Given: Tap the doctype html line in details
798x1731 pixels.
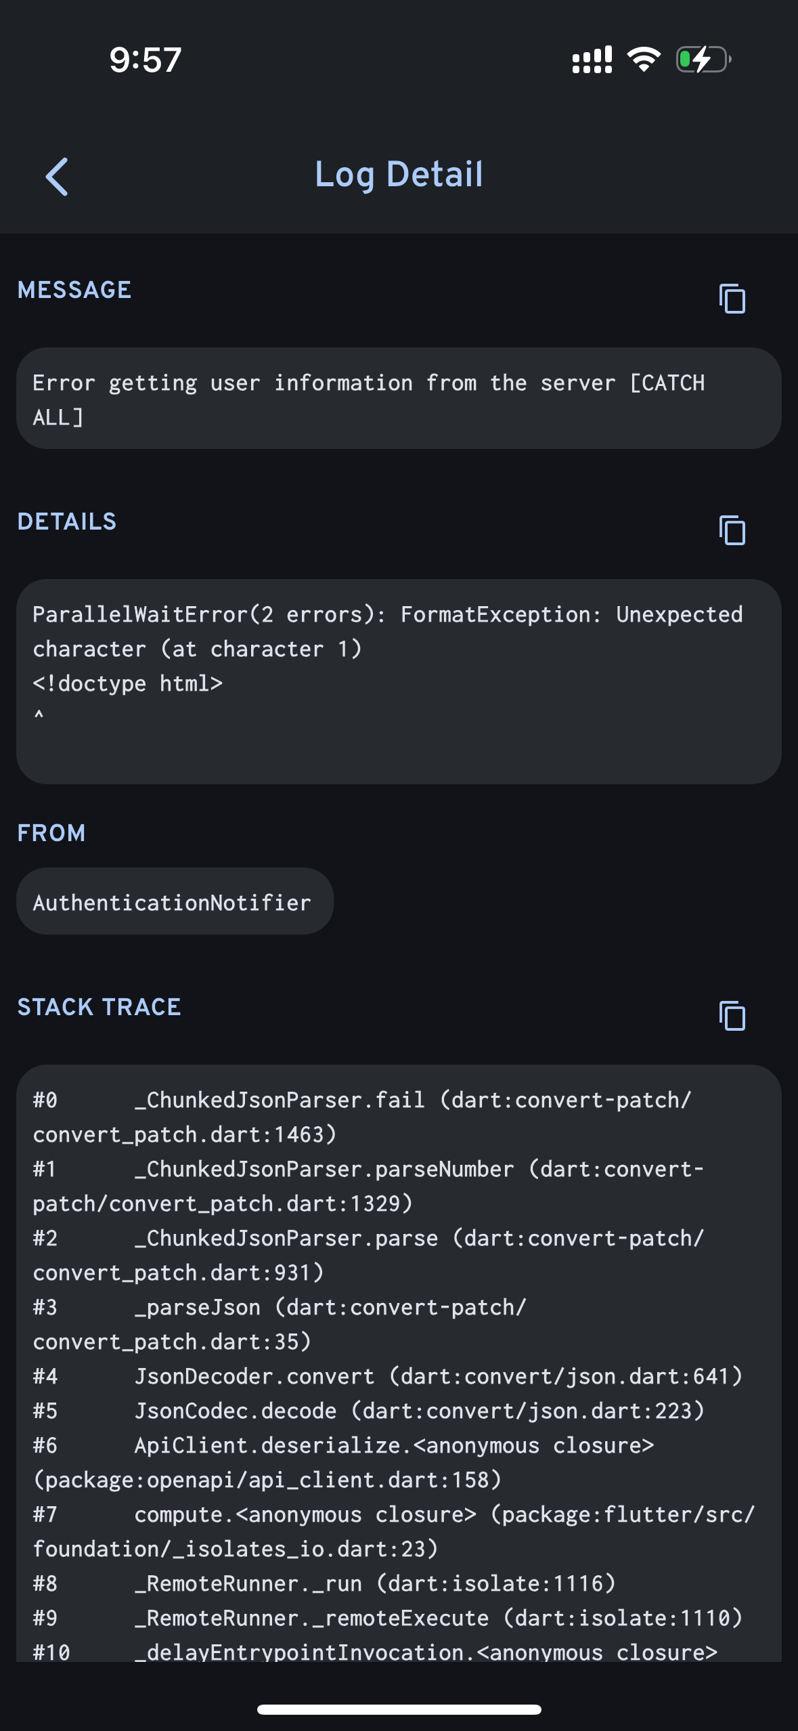Looking at the screenshot, I should click(x=128, y=683).
